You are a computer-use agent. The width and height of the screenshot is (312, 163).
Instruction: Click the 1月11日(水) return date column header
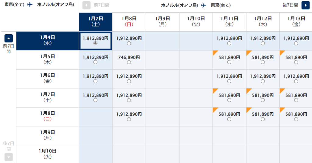tap(229, 22)
